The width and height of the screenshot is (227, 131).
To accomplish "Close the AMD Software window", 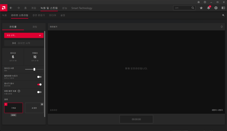I will click(224, 2).
